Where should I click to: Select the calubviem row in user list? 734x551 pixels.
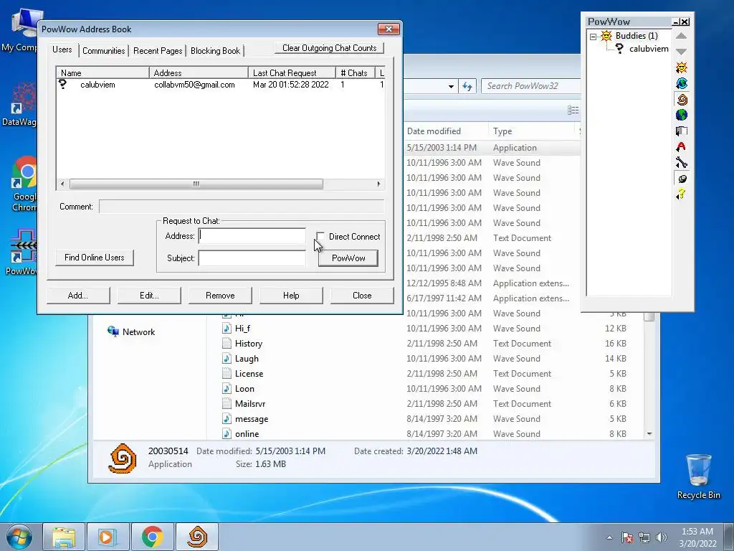click(220, 85)
